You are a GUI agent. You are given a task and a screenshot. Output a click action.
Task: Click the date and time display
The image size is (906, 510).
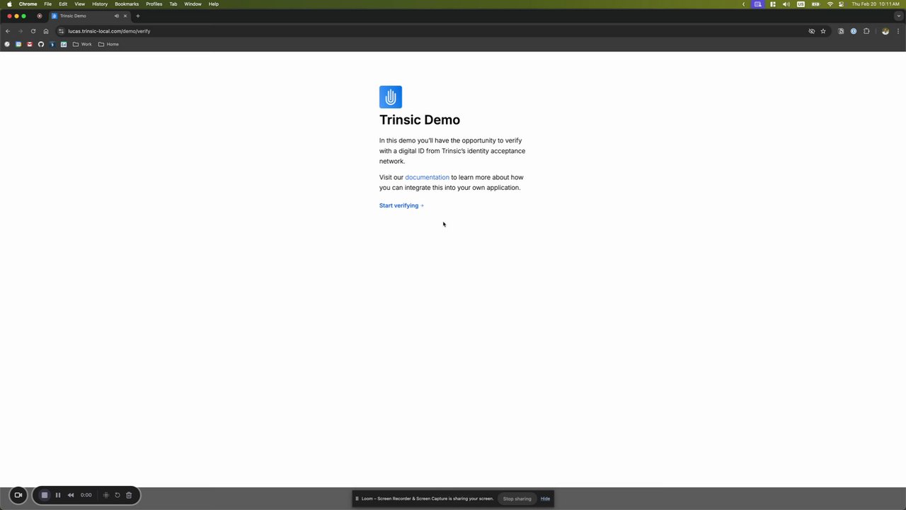point(876,4)
